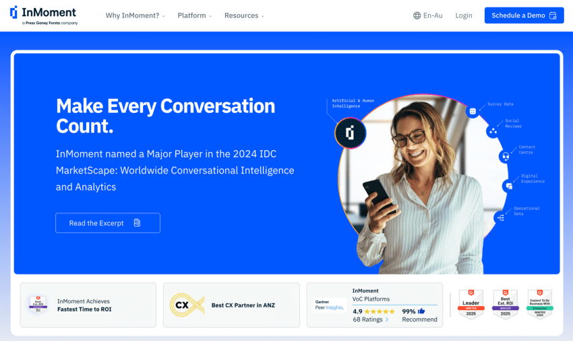Click the dark InMoment AI circle icon

(350, 133)
